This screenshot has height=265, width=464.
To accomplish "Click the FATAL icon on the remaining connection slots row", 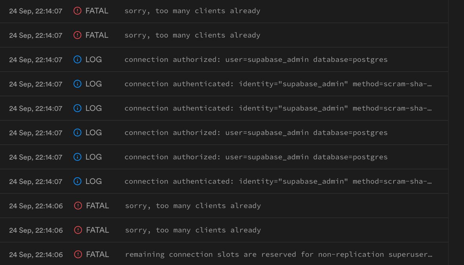I will click(x=78, y=255).
